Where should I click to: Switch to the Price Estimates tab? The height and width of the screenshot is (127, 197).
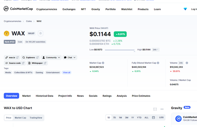141,96
